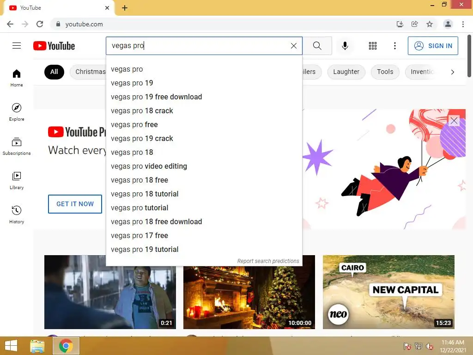Select the All filter chip

(x=55, y=72)
